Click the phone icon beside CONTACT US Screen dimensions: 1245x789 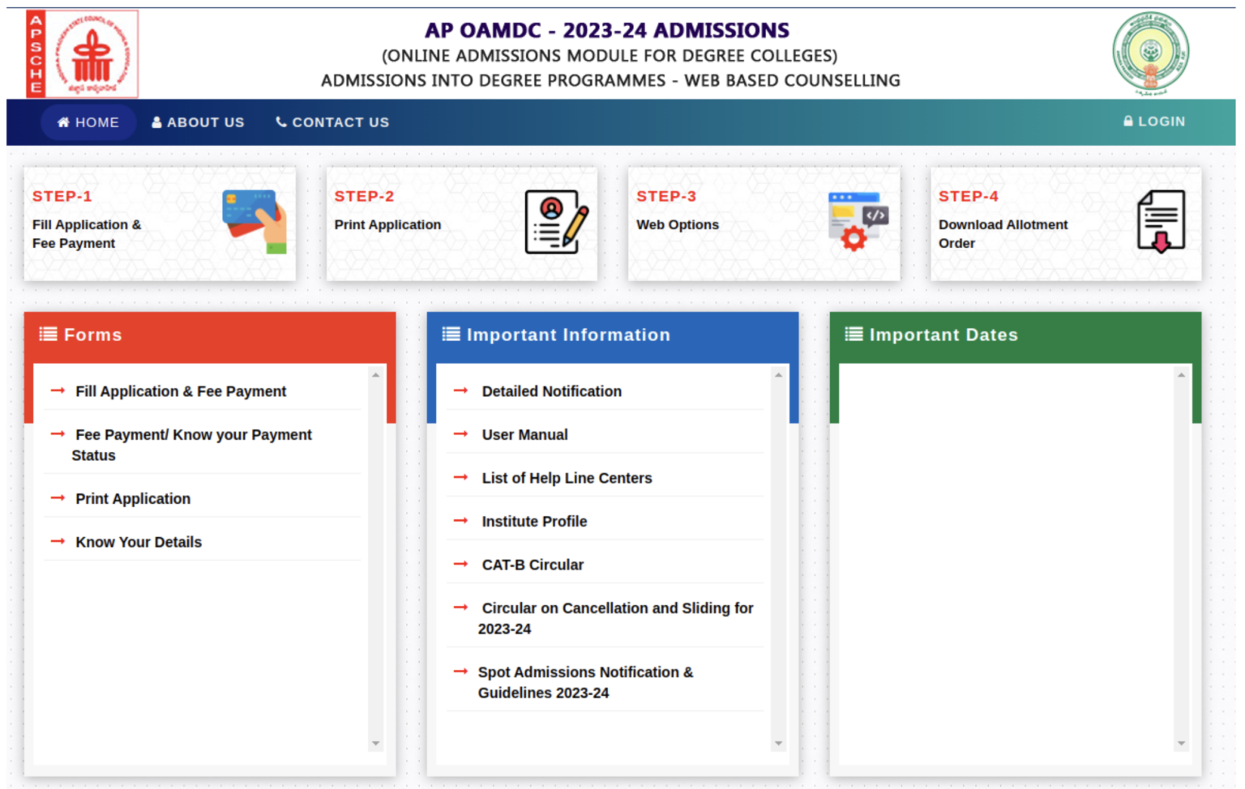pos(281,122)
